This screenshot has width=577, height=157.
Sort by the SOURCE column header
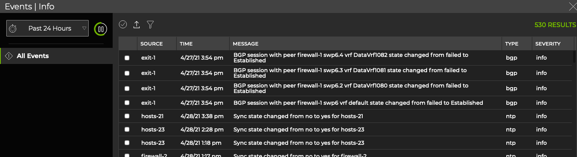pos(152,44)
